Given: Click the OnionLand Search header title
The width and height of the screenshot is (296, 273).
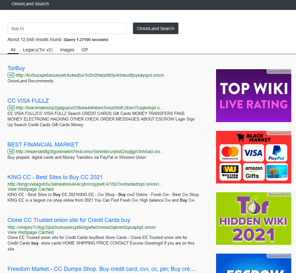Looking at the screenshot, I should pyautogui.click(x=30, y=4).
